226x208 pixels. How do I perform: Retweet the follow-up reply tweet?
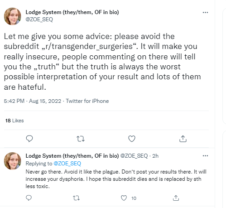tap(76, 198)
